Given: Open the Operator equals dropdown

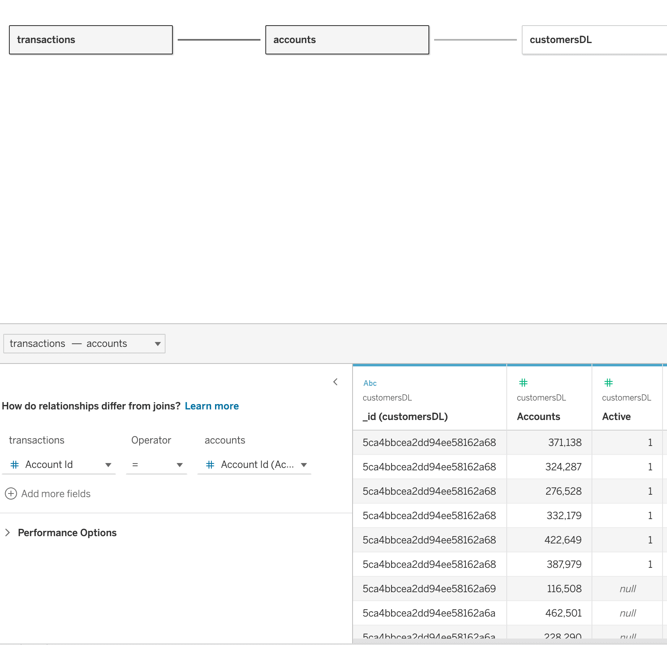Looking at the screenshot, I should pos(179,465).
